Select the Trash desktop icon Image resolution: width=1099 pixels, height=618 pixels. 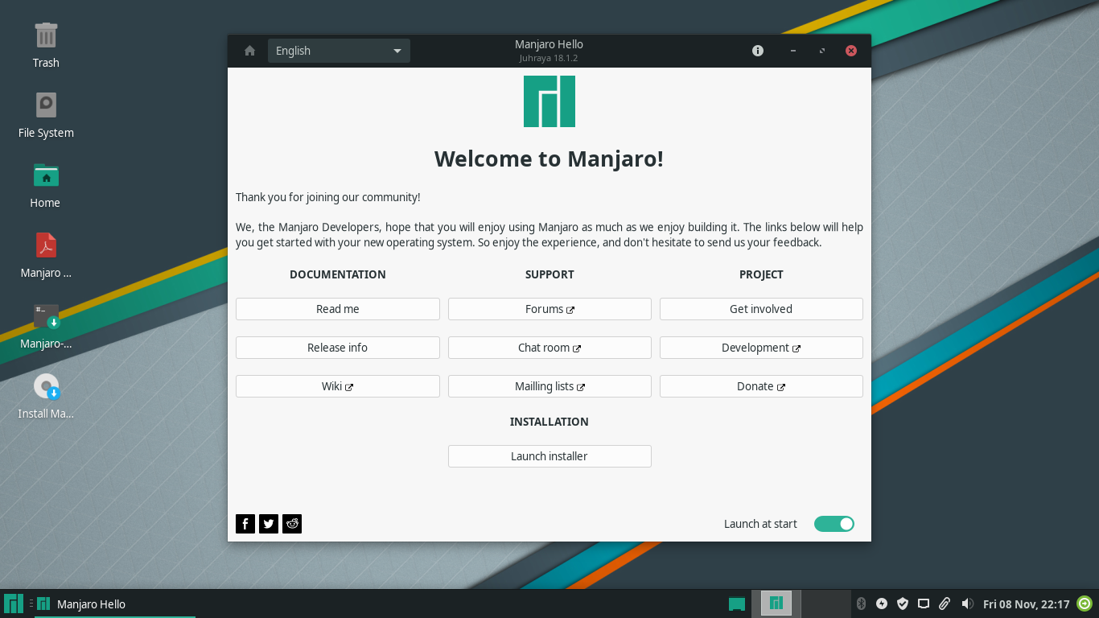(x=46, y=36)
